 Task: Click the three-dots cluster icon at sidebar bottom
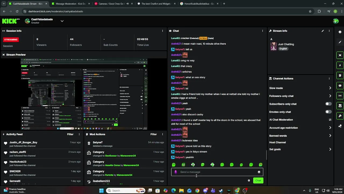[340, 126]
